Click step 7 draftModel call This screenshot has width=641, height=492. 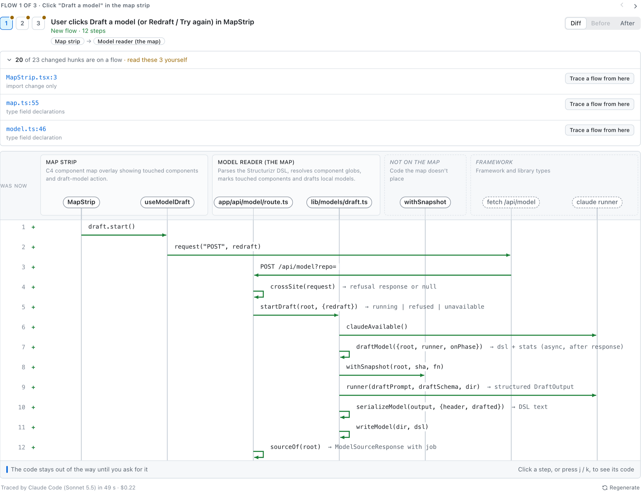(419, 347)
